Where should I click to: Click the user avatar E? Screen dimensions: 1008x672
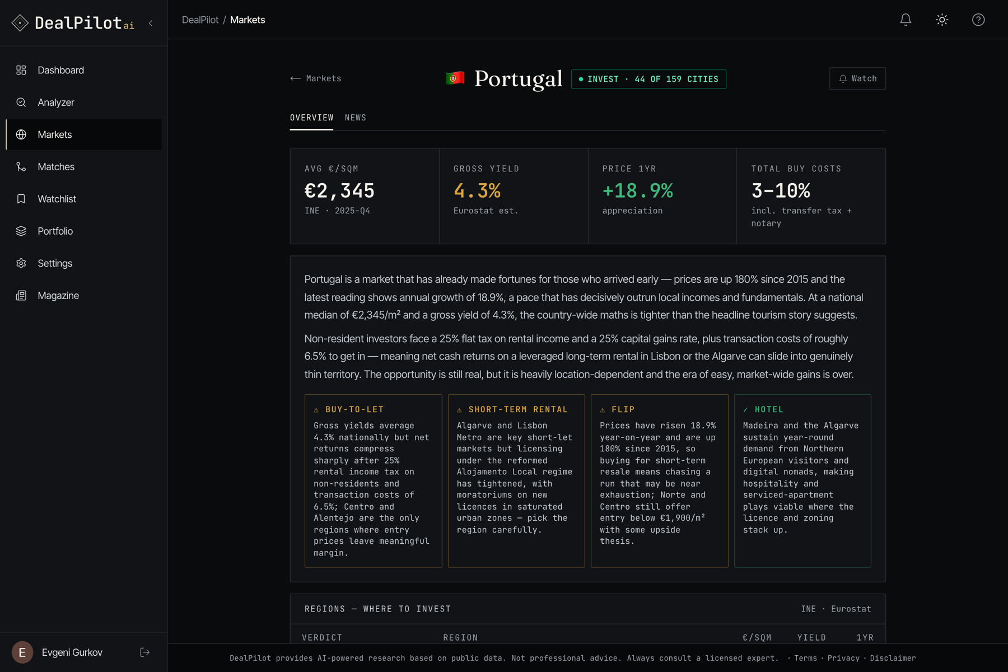tap(22, 652)
